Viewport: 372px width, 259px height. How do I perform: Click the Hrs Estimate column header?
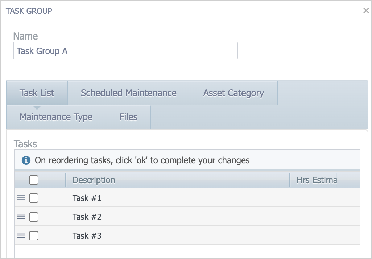[316, 180]
